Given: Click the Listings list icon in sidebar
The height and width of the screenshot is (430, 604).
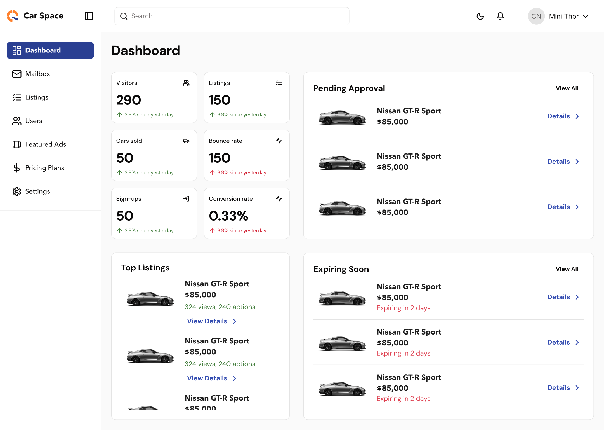Looking at the screenshot, I should pos(17,97).
